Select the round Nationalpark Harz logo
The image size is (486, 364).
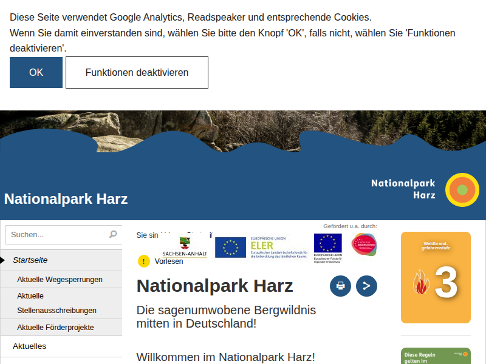click(462, 190)
